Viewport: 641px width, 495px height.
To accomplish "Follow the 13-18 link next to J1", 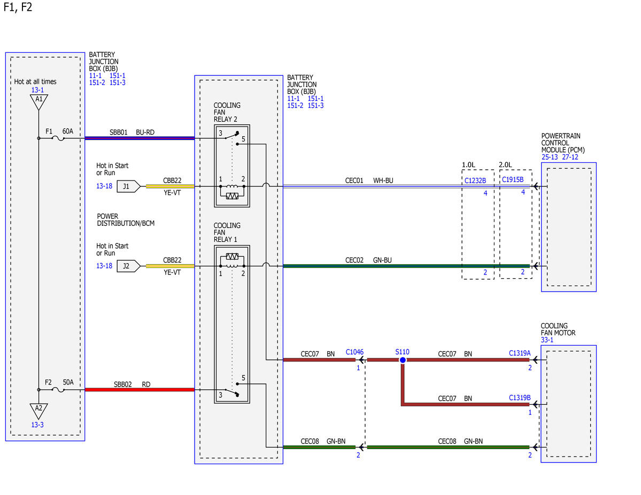I will [104, 186].
